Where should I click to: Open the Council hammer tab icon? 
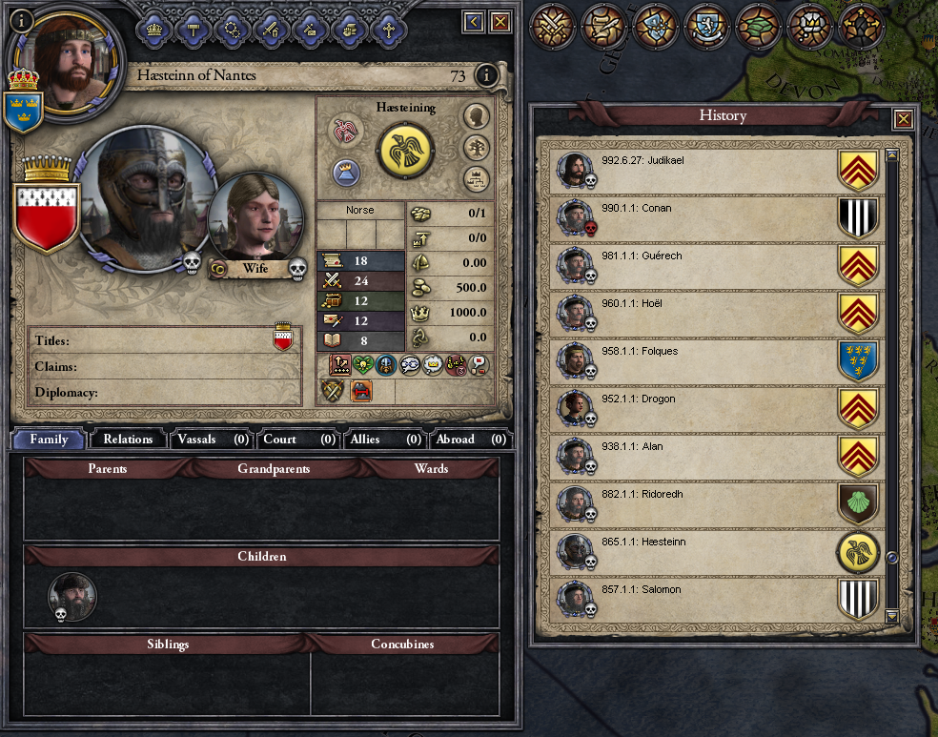tap(194, 30)
